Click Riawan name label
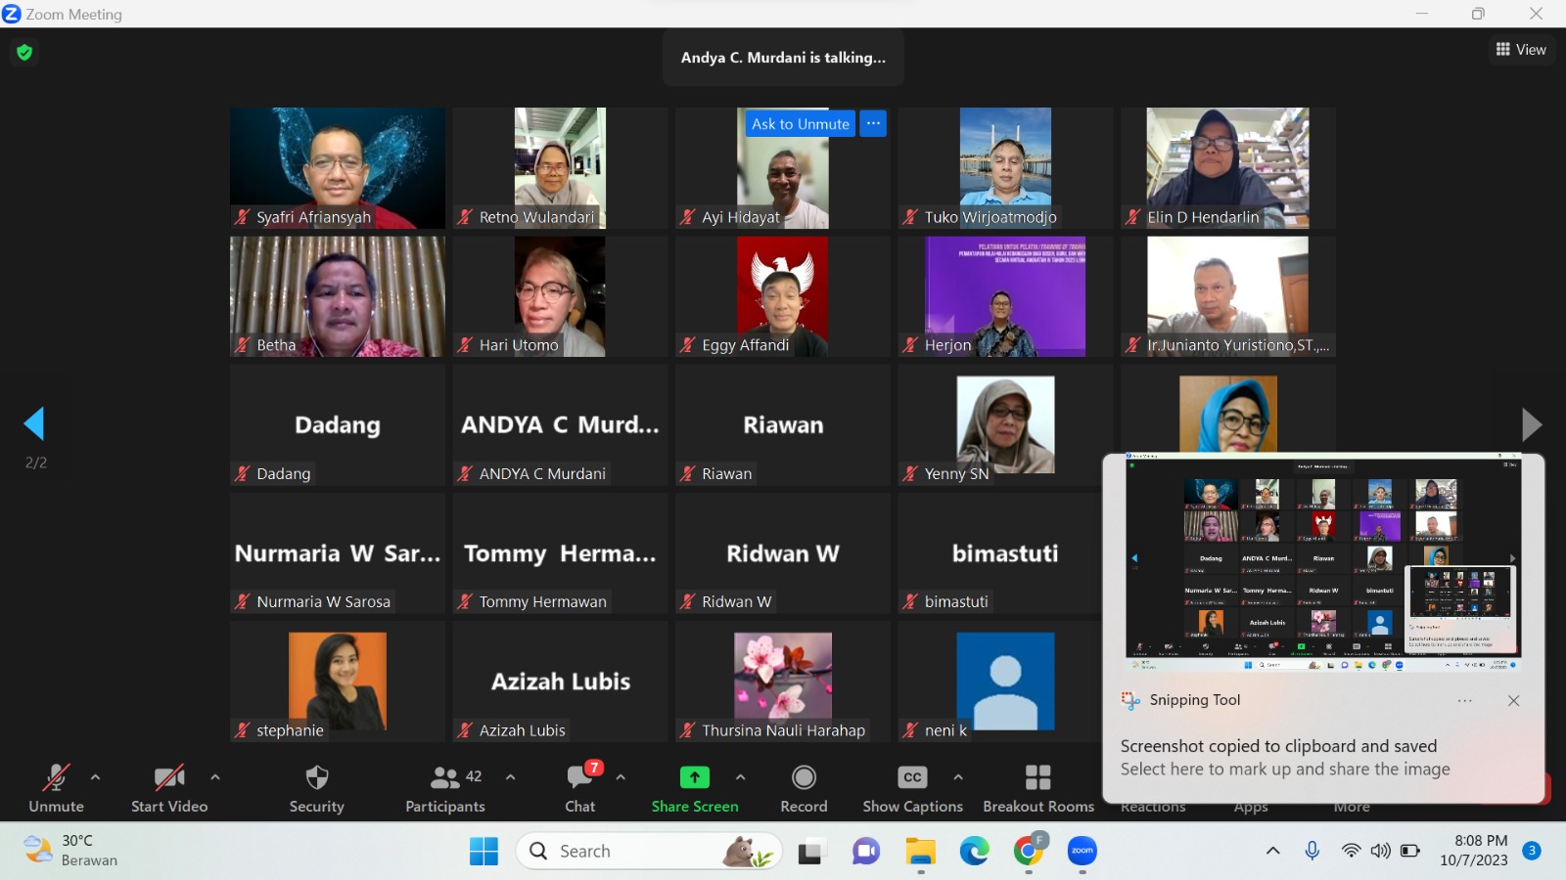This screenshot has width=1566, height=880. pyautogui.click(x=726, y=473)
